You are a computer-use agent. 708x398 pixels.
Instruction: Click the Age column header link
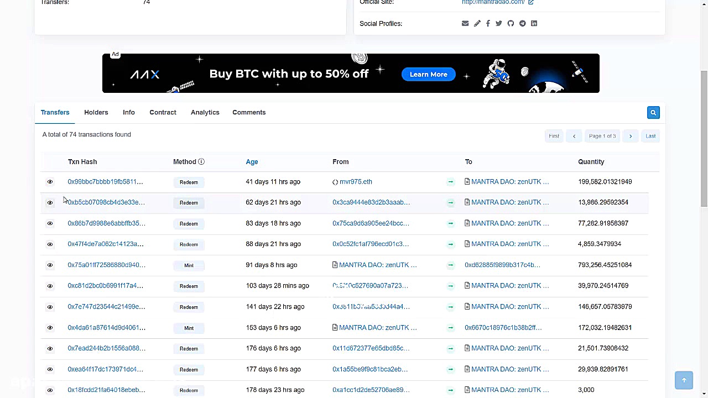pos(252,161)
